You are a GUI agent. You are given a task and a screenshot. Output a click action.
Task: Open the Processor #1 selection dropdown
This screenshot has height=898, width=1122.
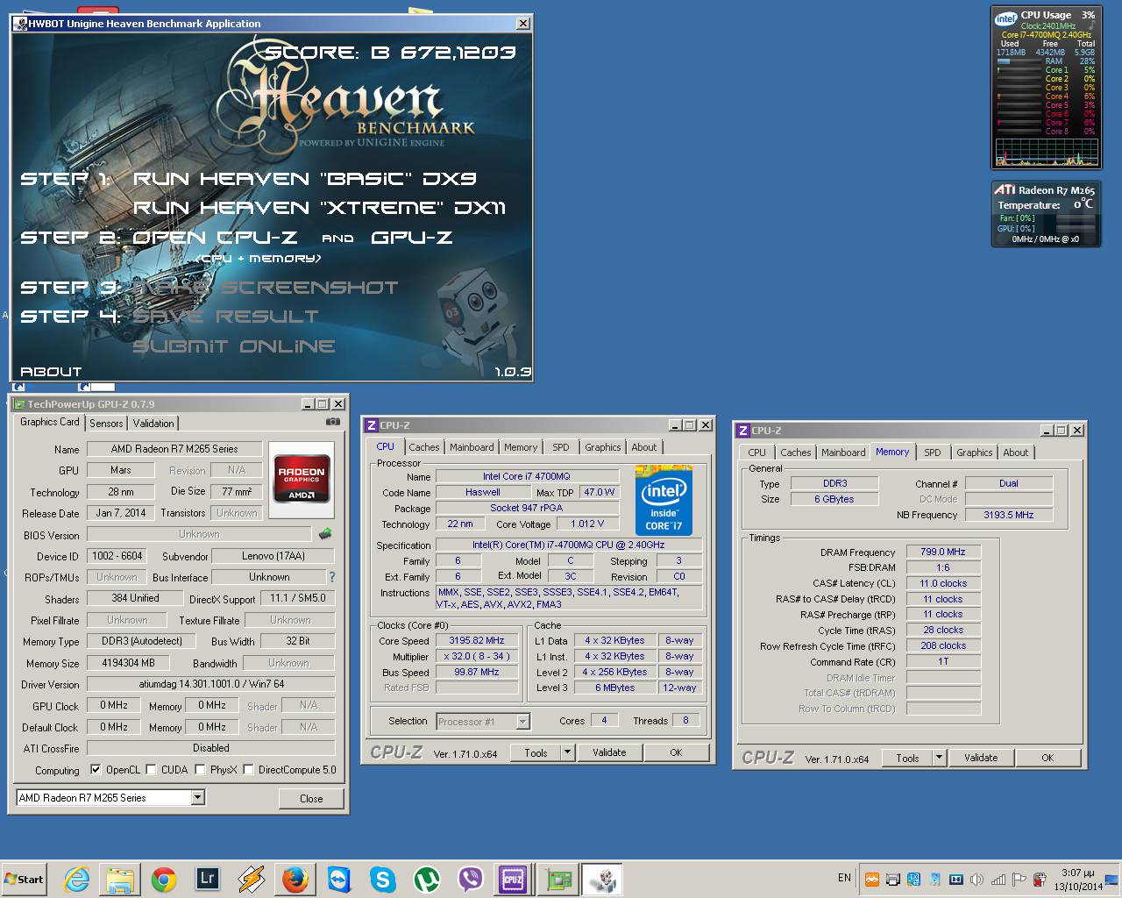click(523, 722)
